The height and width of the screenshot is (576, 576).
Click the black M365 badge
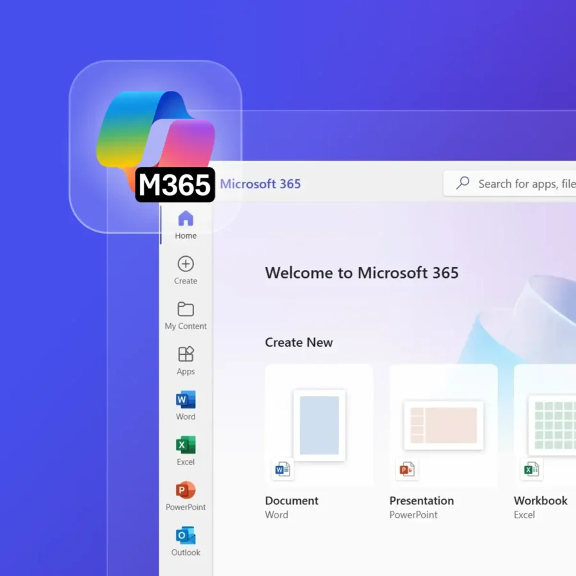[175, 185]
